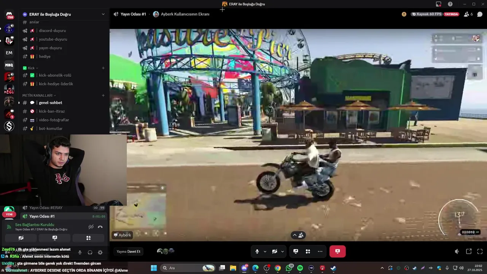487x274 pixels.
Task: Show hidden system tray icons chevron
Action: pos(382,268)
